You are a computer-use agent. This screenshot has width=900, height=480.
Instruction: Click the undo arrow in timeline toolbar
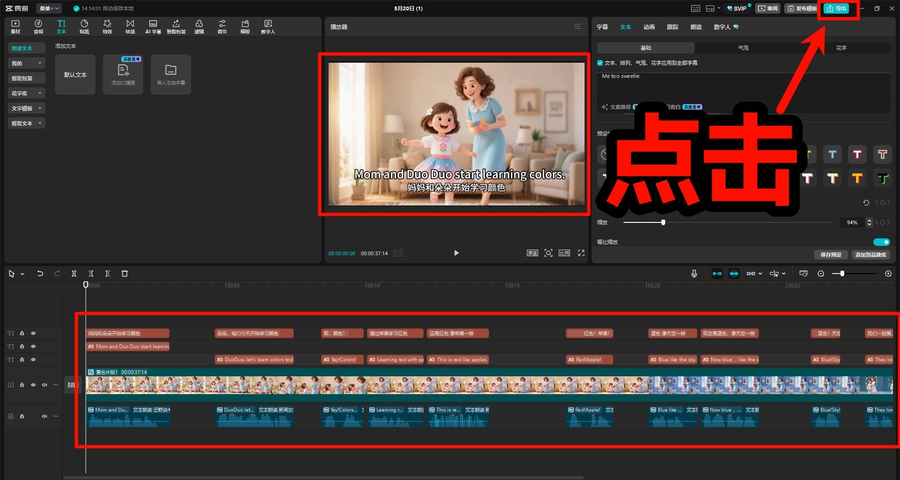[x=40, y=274]
